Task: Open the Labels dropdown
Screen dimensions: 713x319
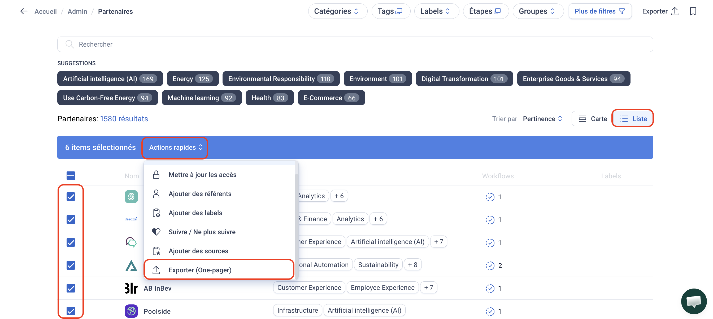Action: [437, 11]
